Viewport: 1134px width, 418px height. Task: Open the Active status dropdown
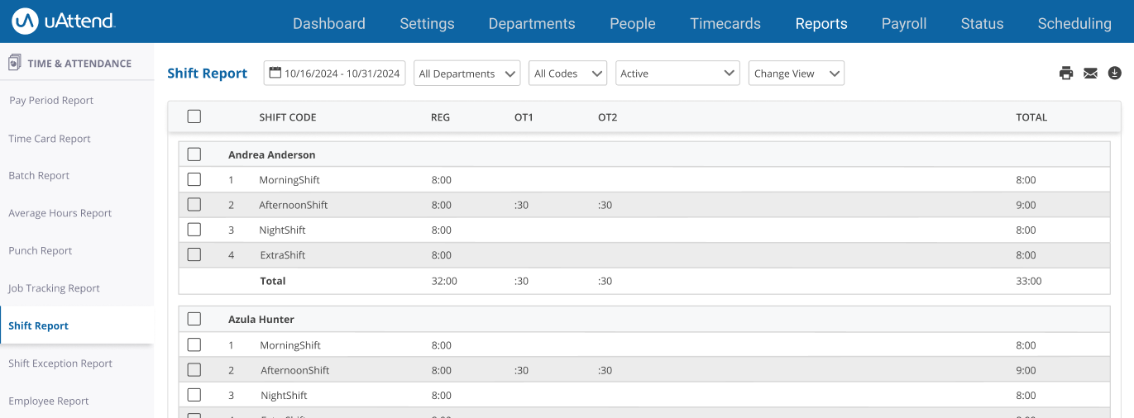tap(677, 74)
